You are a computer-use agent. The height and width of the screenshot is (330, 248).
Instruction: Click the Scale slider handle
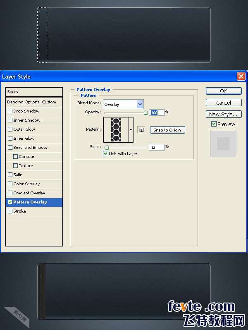[107, 147]
